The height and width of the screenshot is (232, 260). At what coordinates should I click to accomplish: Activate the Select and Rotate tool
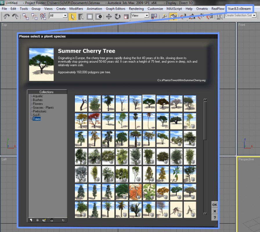[x=118, y=17]
